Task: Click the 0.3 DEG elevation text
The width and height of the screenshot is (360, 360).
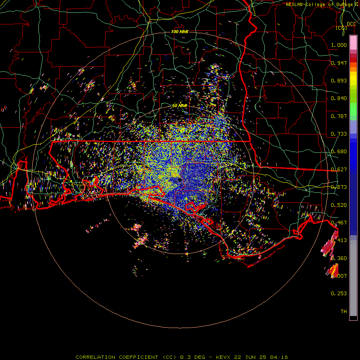Action: tap(193, 357)
